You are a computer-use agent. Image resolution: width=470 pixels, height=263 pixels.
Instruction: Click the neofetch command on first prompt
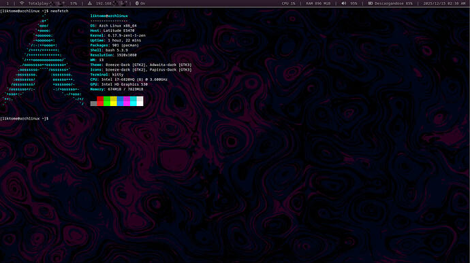click(59, 11)
